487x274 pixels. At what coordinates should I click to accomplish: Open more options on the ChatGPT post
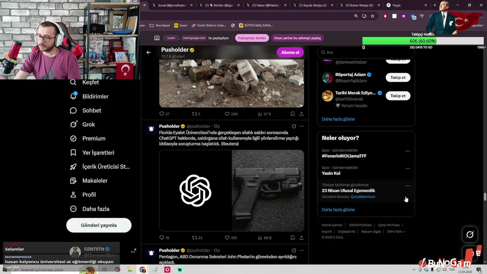click(x=301, y=126)
